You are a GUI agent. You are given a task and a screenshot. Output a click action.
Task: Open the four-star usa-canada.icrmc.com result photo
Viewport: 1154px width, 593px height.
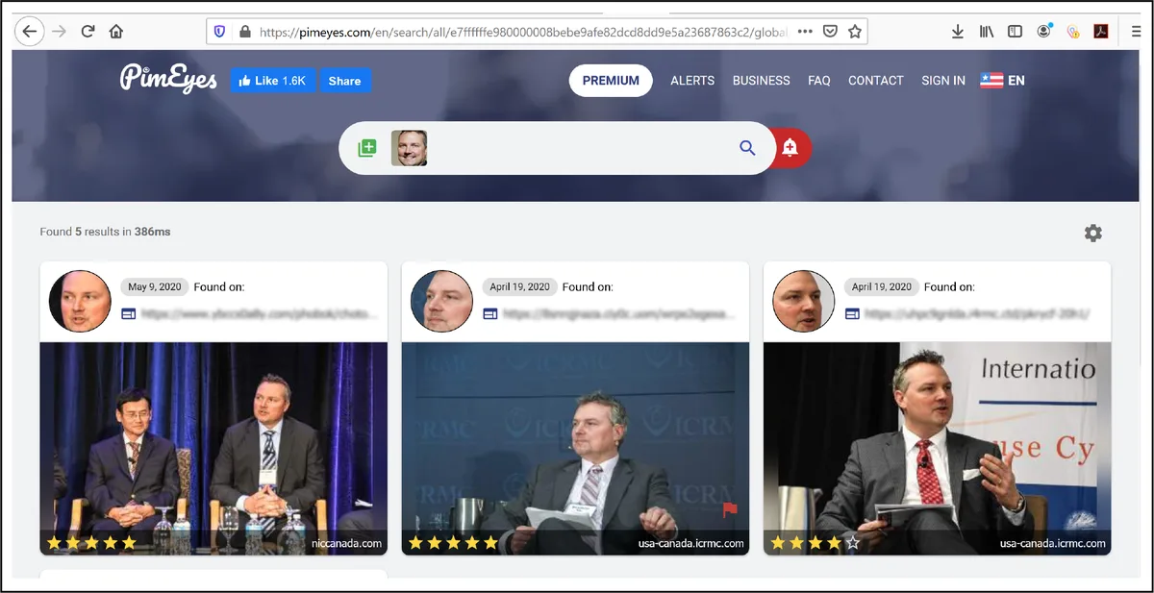click(938, 449)
